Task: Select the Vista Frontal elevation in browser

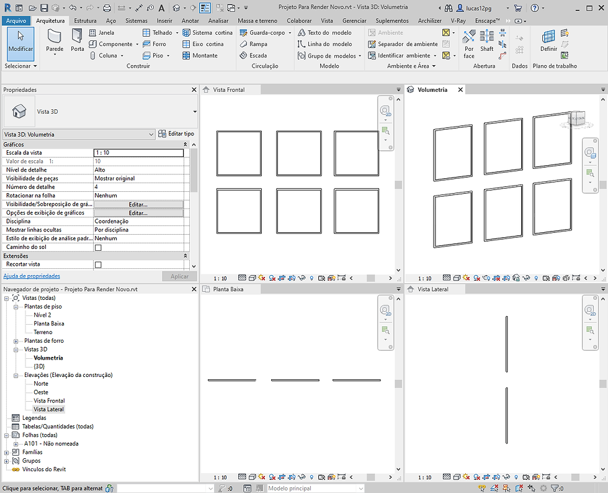Action: pyautogui.click(x=49, y=401)
